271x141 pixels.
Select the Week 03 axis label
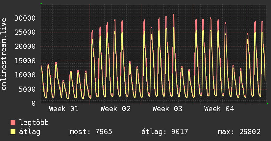pos(167,109)
